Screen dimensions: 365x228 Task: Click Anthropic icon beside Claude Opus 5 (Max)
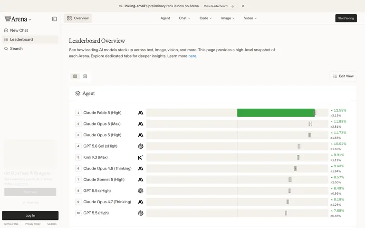[141, 124]
